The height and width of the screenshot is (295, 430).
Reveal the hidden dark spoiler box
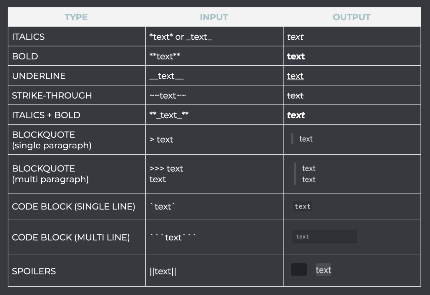(x=299, y=269)
